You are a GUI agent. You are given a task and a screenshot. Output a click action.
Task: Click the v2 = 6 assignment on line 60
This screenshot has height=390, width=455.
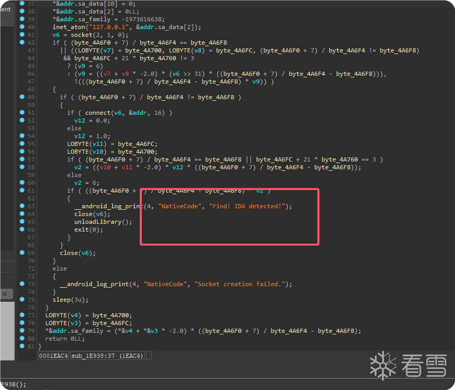[x=86, y=183]
